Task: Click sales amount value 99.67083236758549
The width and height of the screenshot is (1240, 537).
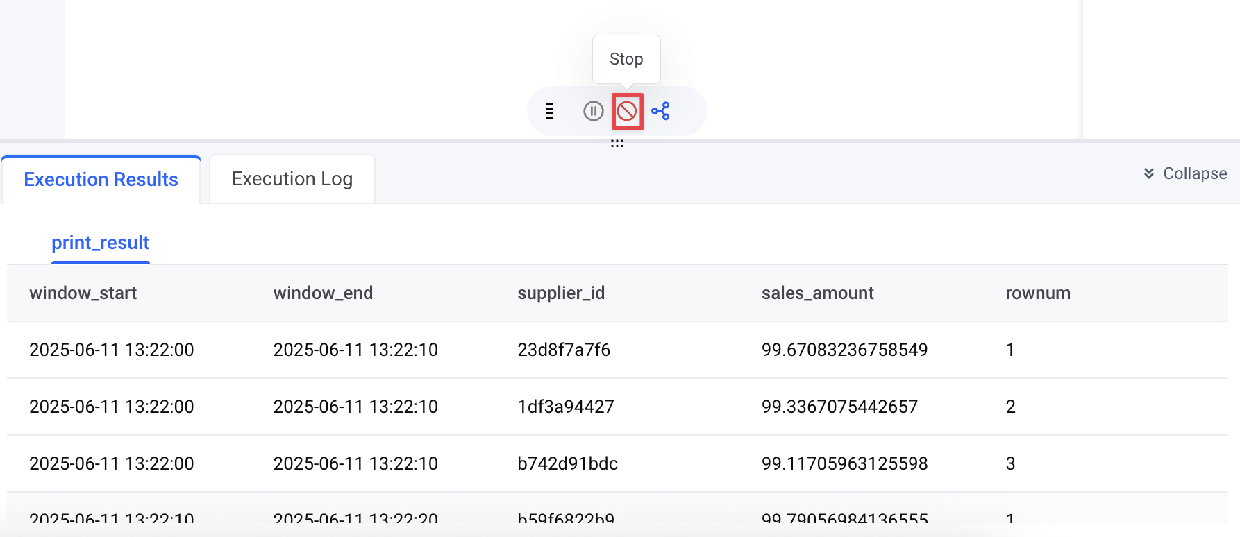Action: pos(844,350)
